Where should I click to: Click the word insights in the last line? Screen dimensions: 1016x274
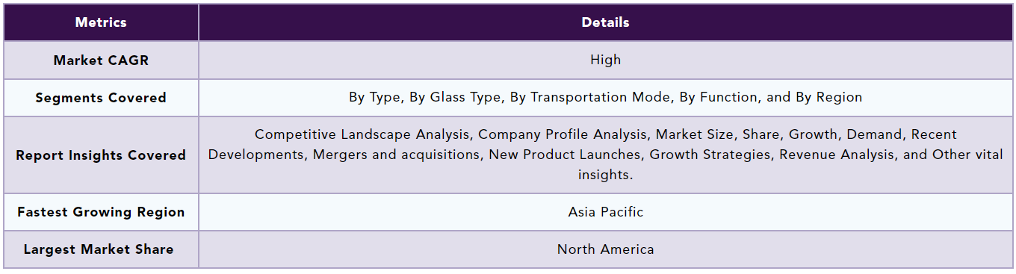pos(603,175)
